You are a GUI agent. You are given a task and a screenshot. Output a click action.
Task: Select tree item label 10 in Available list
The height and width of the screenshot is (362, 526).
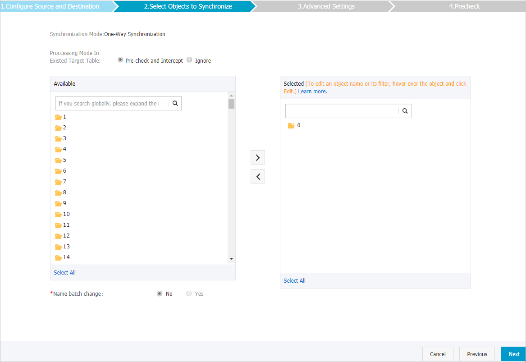pos(66,214)
